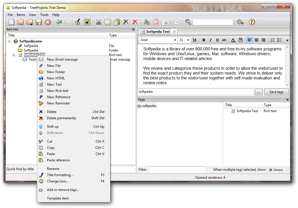The width and height of the screenshot is (298, 208).
Task: Click the New document toolbar icon
Action: (x=11, y=22)
